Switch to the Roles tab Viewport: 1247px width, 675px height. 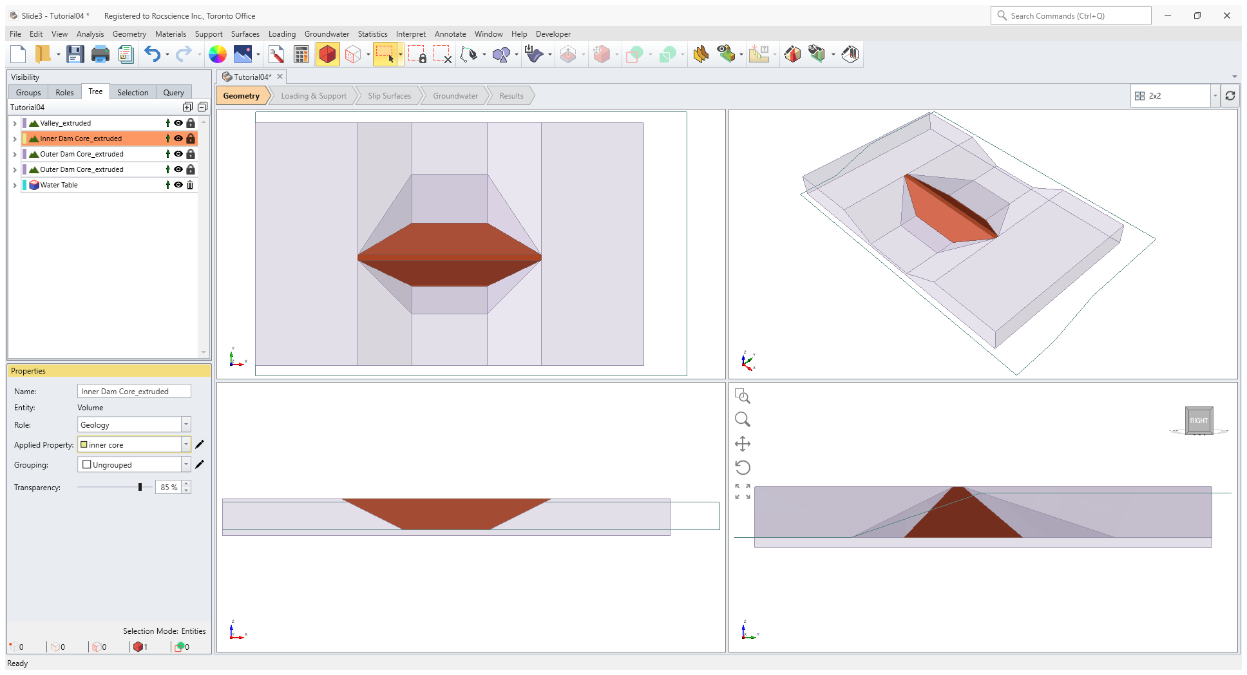pyautogui.click(x=64, y=93)
